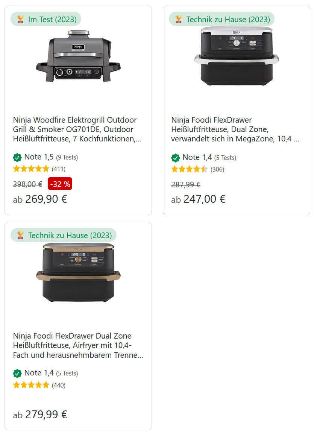The height and width of the screenshot is (436, 317).
Task: Click trophy icon on second card's badge
Action: (179, 19)
